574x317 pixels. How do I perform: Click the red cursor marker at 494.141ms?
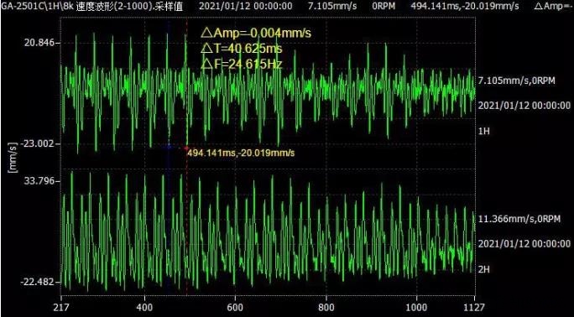coord(186,148)
